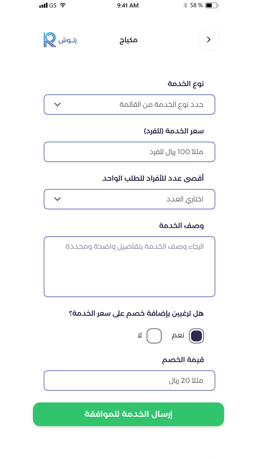Click the وصف الخدمة description textarea

click(129, 266)
